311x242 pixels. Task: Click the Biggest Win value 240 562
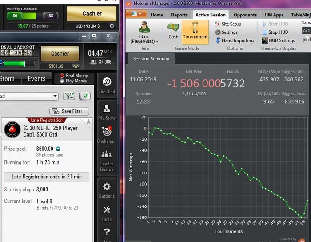(x=294, y=80)
